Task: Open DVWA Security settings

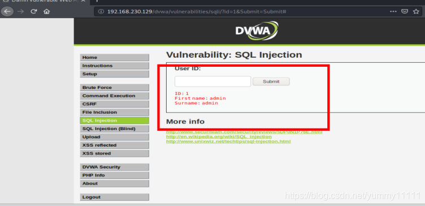Action: coord(114,167)
